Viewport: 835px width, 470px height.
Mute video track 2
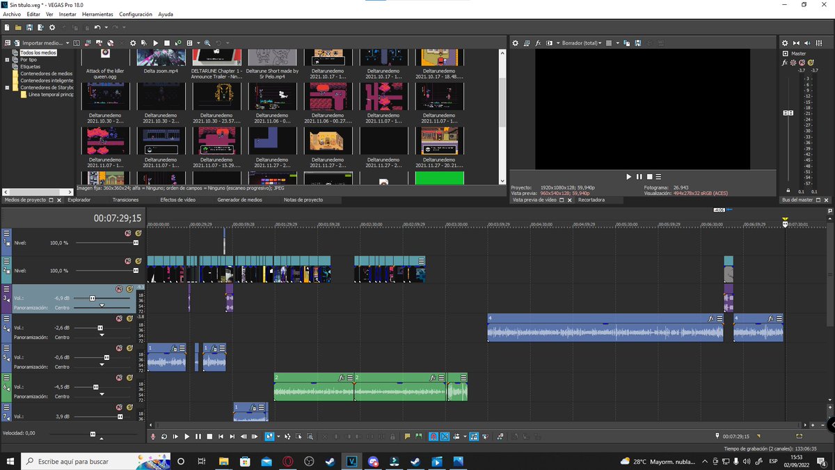coord(128,261)
